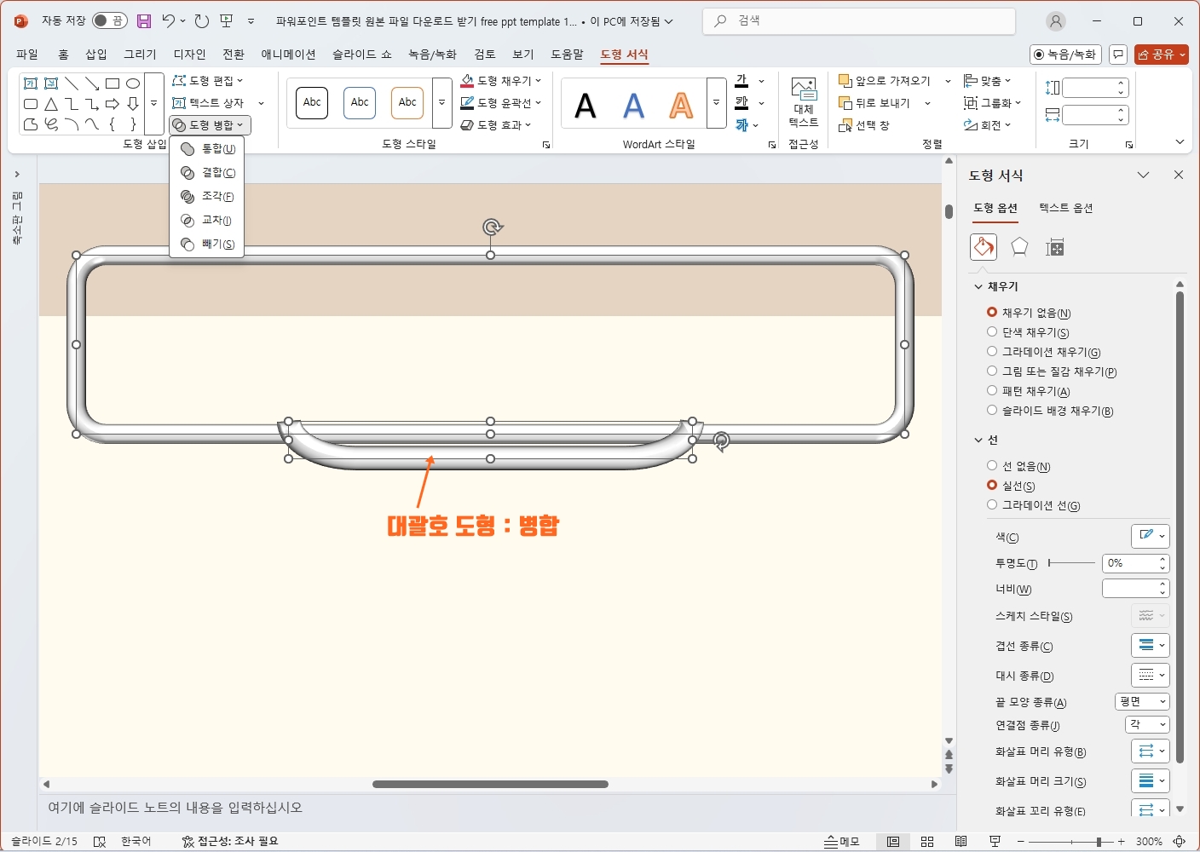Open the 파일 menu tab
The height and width of the screenshot is (852, 1200).
(27, 55)
